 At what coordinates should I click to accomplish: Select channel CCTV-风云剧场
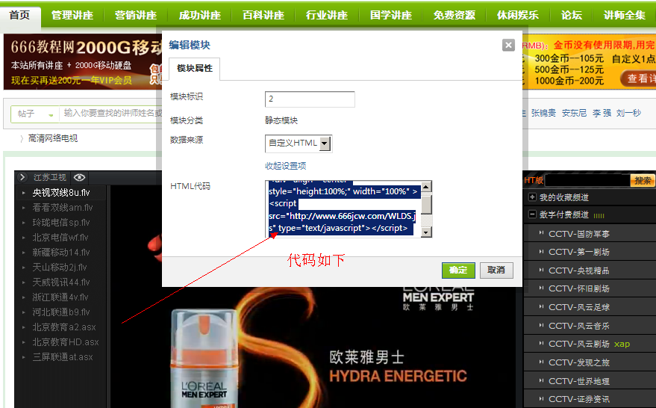579,344
